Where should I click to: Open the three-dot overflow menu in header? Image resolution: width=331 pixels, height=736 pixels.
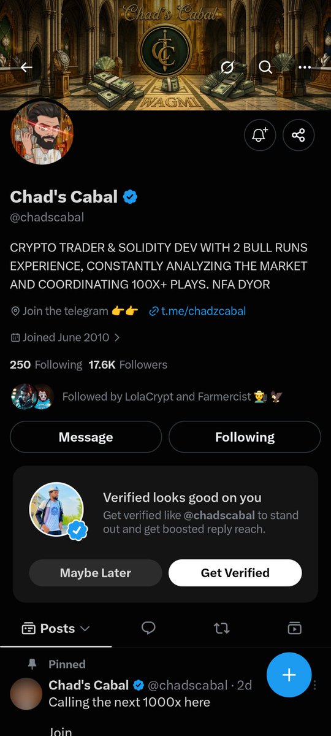[305, 67]
